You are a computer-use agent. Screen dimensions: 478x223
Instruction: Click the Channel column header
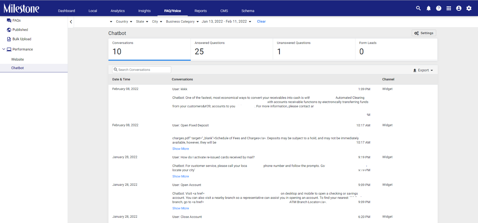click(x=388, y=79)
